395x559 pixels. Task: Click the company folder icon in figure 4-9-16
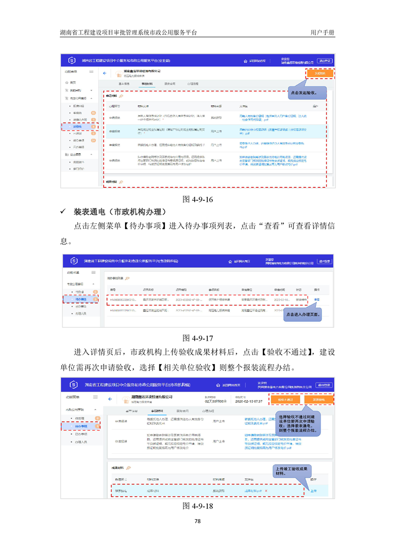[x=119, y=74]
